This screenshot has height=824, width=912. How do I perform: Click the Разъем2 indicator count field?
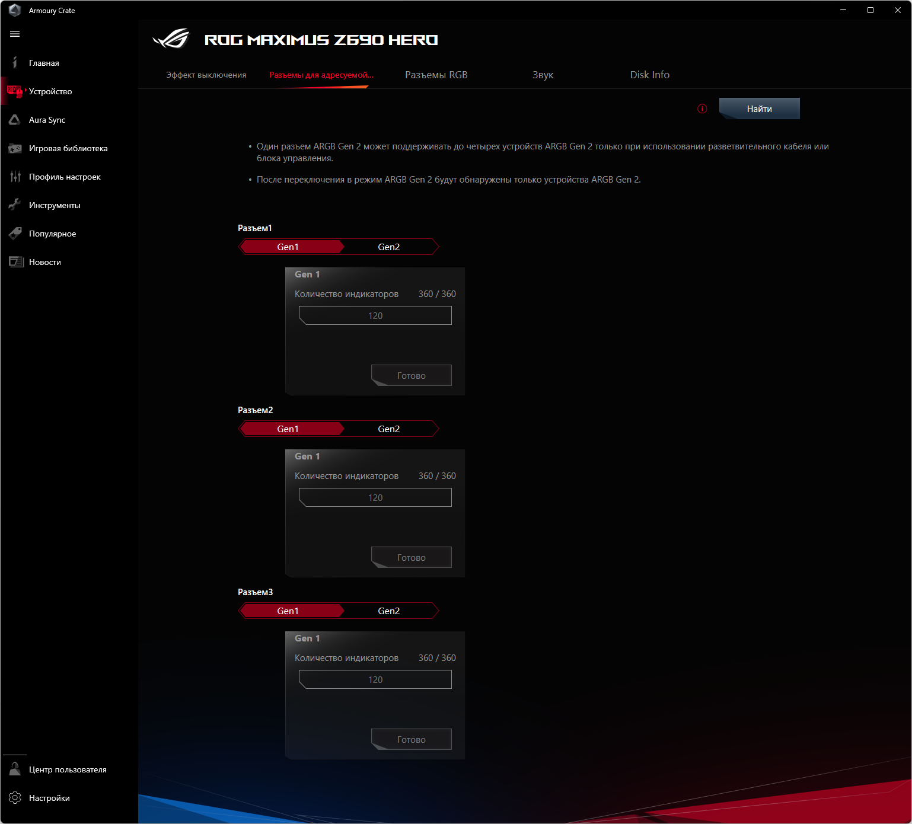coord(375,497)
